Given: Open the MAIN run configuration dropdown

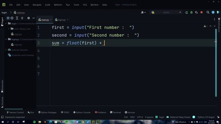Looking at the screenshot, I should click(x=166, y=12).
